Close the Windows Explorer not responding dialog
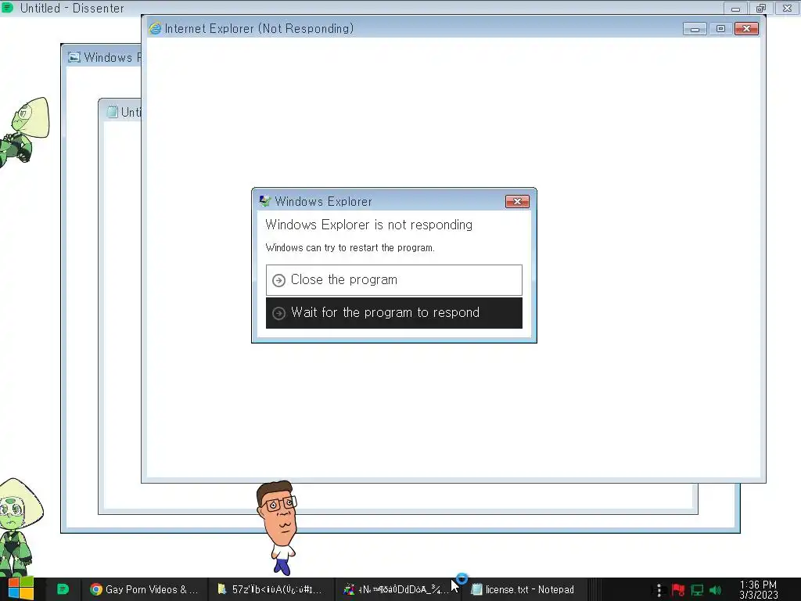 pos(517,201)
